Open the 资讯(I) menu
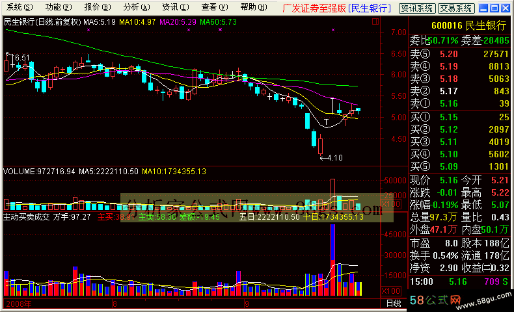 pyautogui.click(x=176, y=7)
